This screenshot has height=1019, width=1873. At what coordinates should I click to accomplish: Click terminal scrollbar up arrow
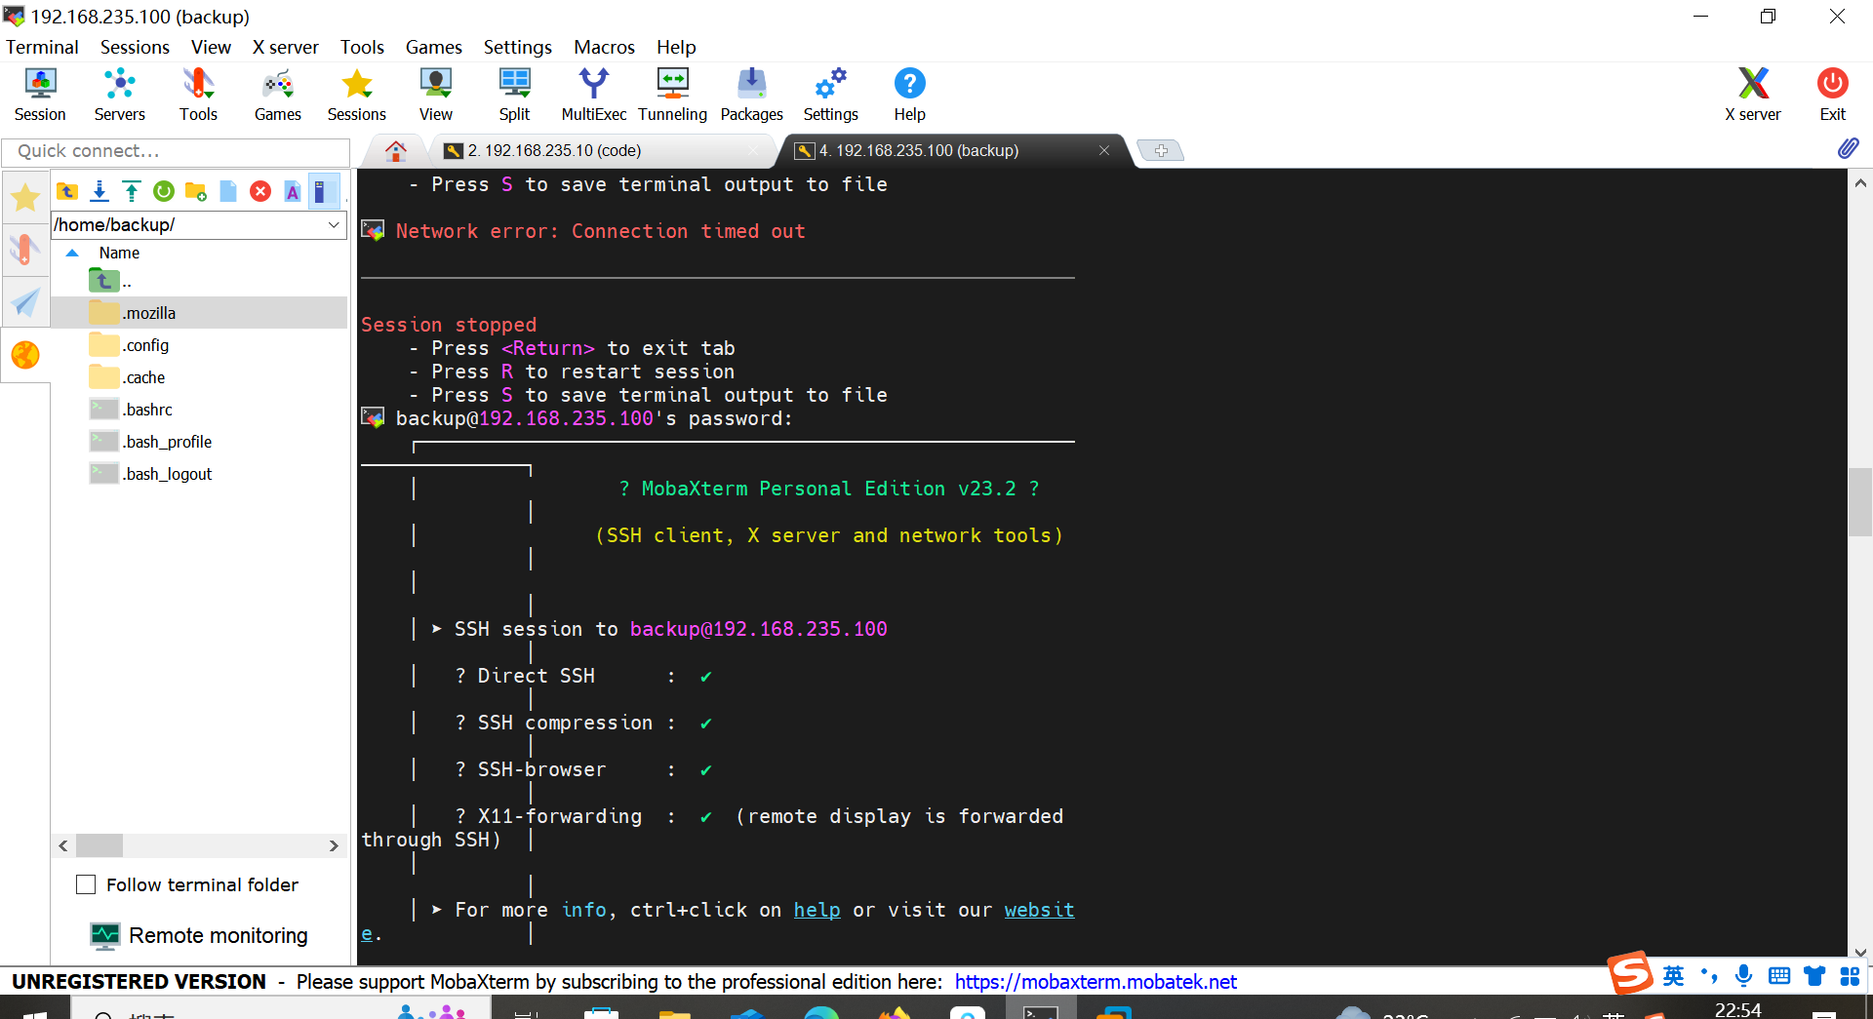coord(1859,182)
